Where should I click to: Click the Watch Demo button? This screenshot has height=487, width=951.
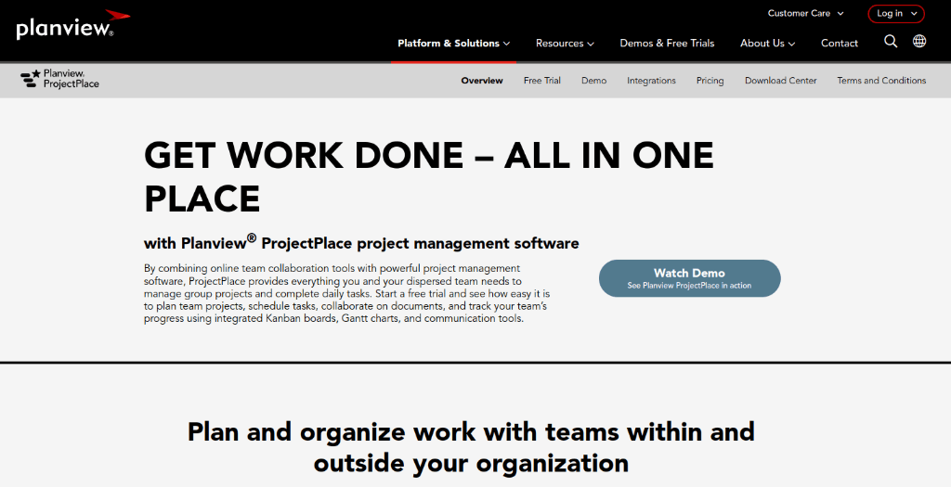tap(690, 278)
